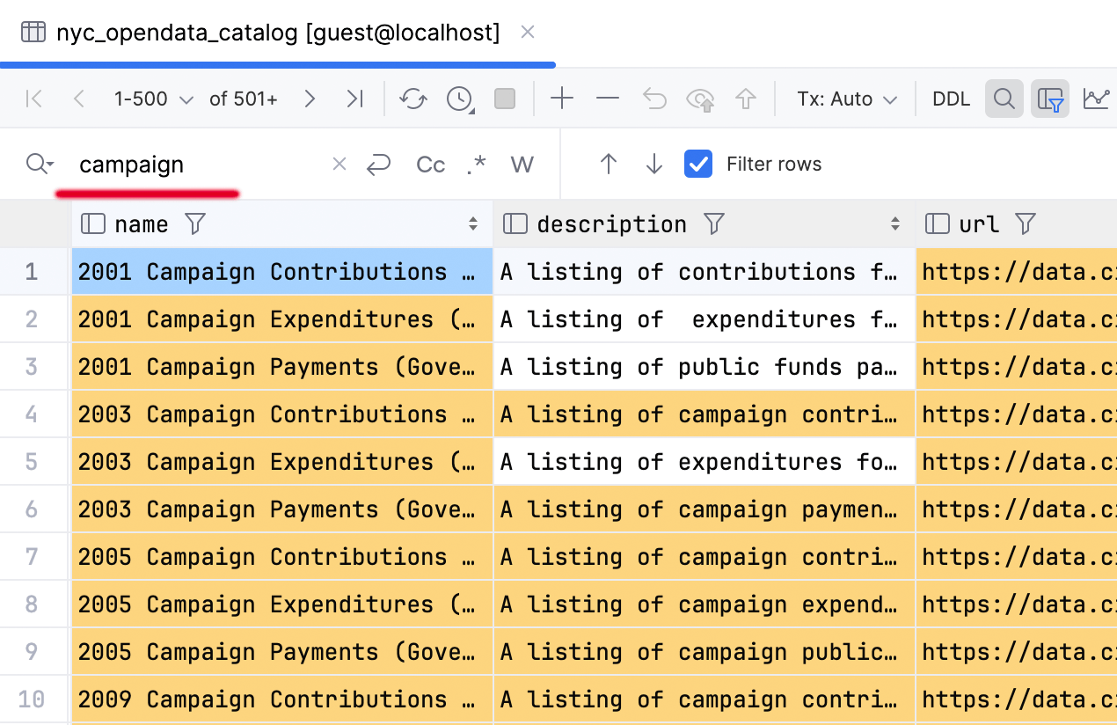Open the chart view icon

click(x=1096, y=99)
